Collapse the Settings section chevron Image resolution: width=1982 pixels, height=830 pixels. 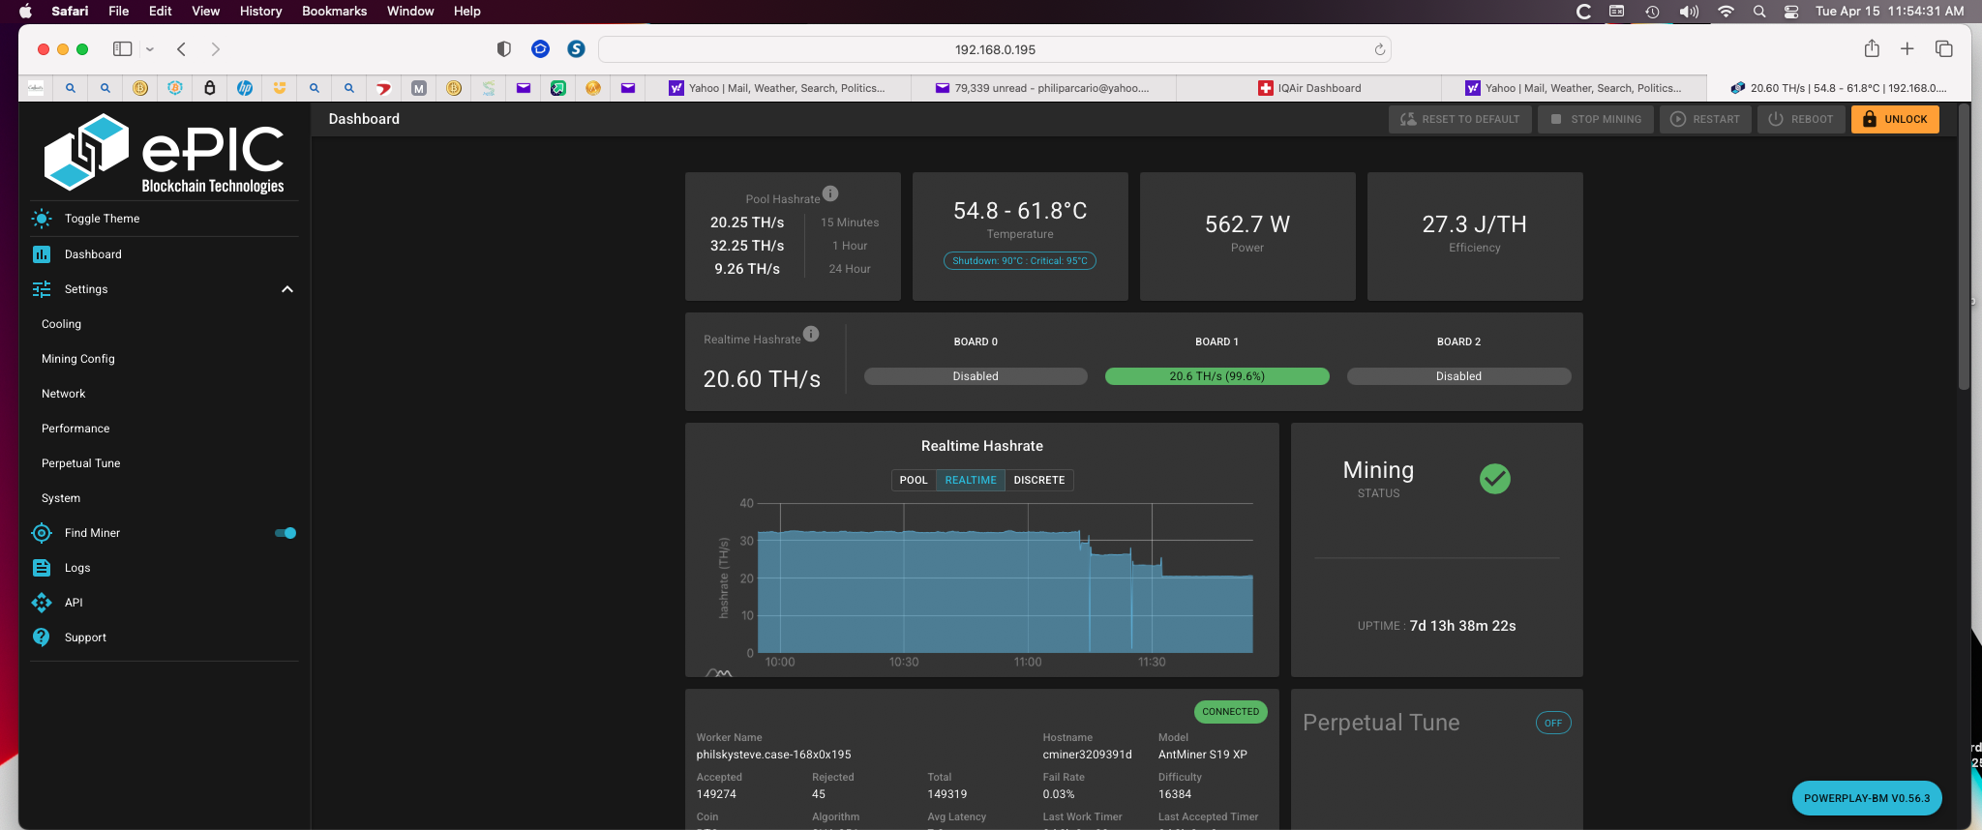click(287, 289)
